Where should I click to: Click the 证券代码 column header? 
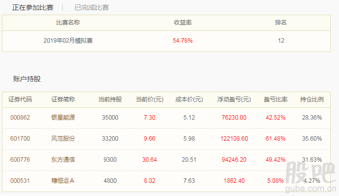coord(20,99)
